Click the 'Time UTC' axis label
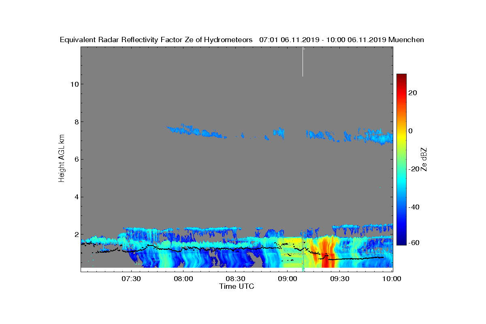486x324 pixels. 237,286
